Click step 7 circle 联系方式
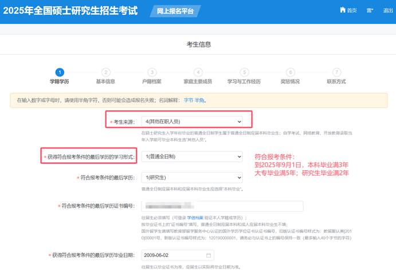 tap(336, 72)
